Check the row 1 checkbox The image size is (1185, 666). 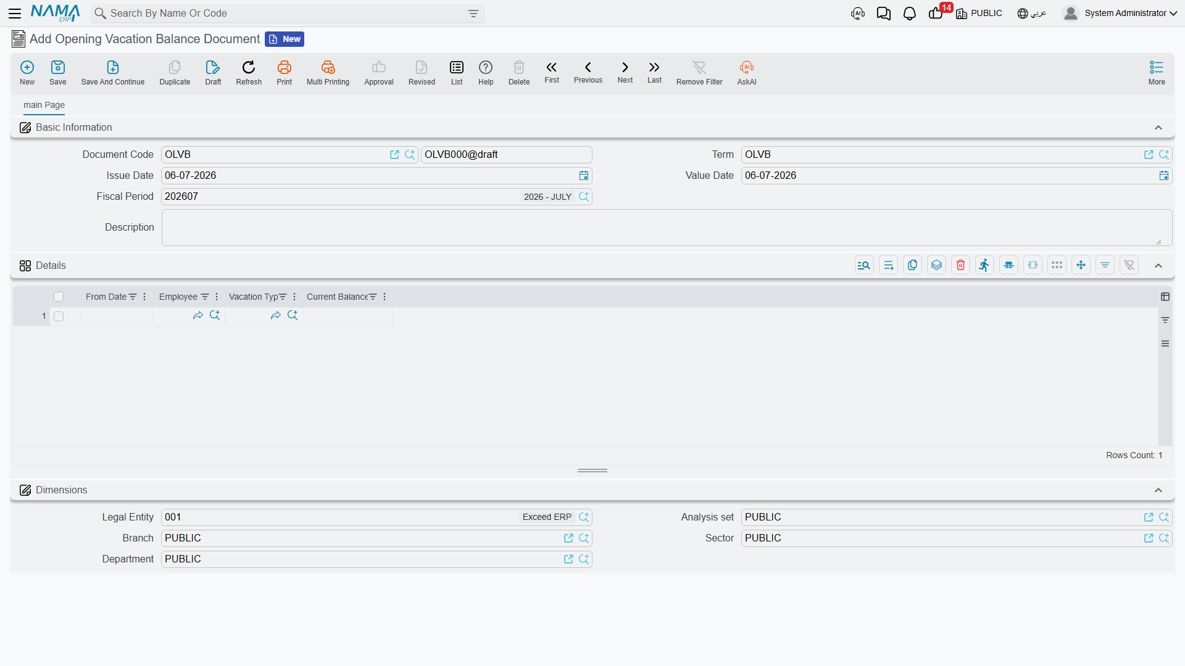(x=59, y=316)
